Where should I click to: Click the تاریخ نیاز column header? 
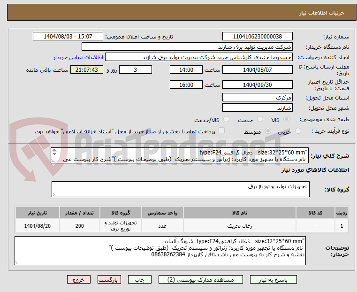[38, 213]
